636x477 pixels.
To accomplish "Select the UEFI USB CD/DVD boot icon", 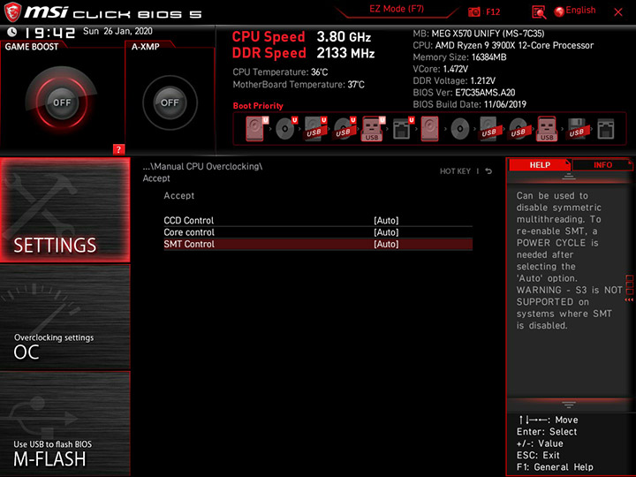I will point(344,129).
